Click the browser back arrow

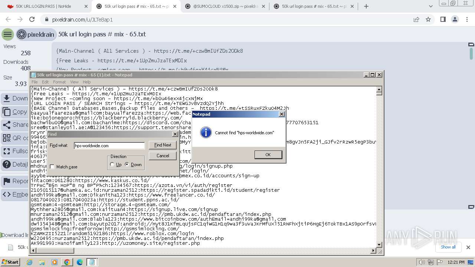(x=8, y=19)
